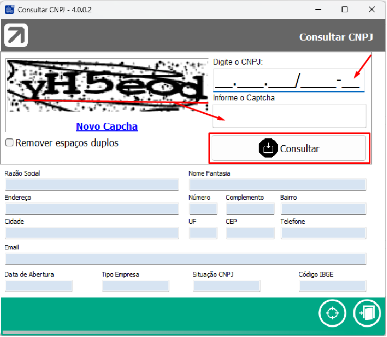The image size is (387, 337).
Task: Click the Novo Capcha link
Action: click(x=107, y=127)
